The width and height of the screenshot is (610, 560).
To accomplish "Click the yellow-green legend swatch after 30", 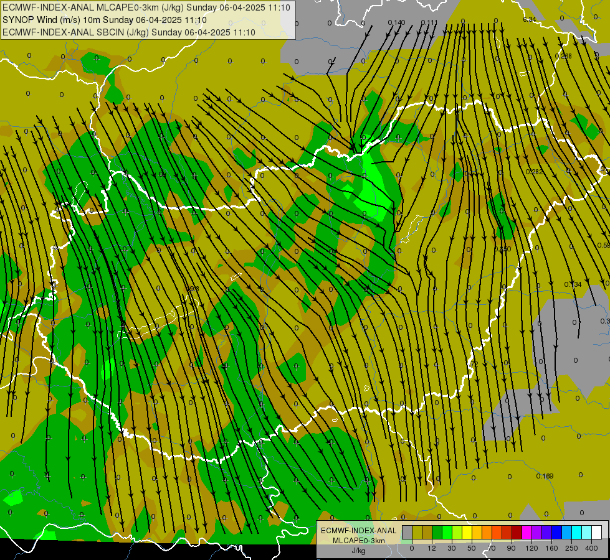I will point(457,532).
